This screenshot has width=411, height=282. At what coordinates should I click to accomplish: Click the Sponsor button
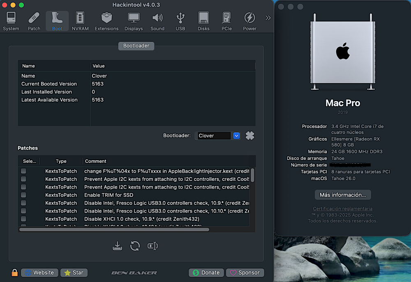click(x=245, y=273)
